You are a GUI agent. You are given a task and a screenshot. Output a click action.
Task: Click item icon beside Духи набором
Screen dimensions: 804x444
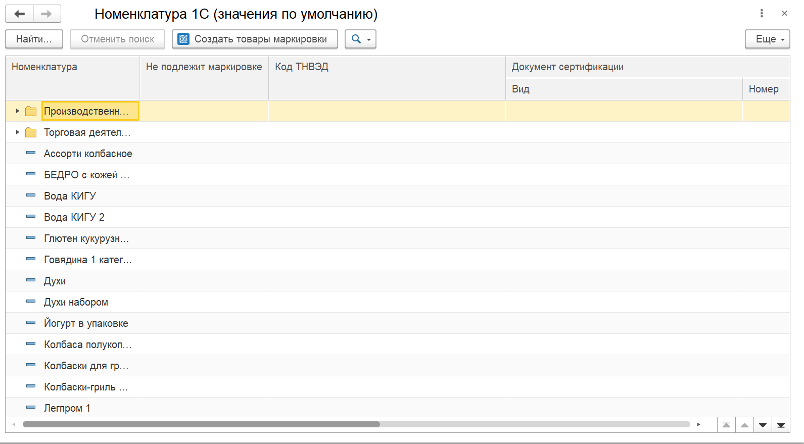pyautogui.click(x=31, y=301)
